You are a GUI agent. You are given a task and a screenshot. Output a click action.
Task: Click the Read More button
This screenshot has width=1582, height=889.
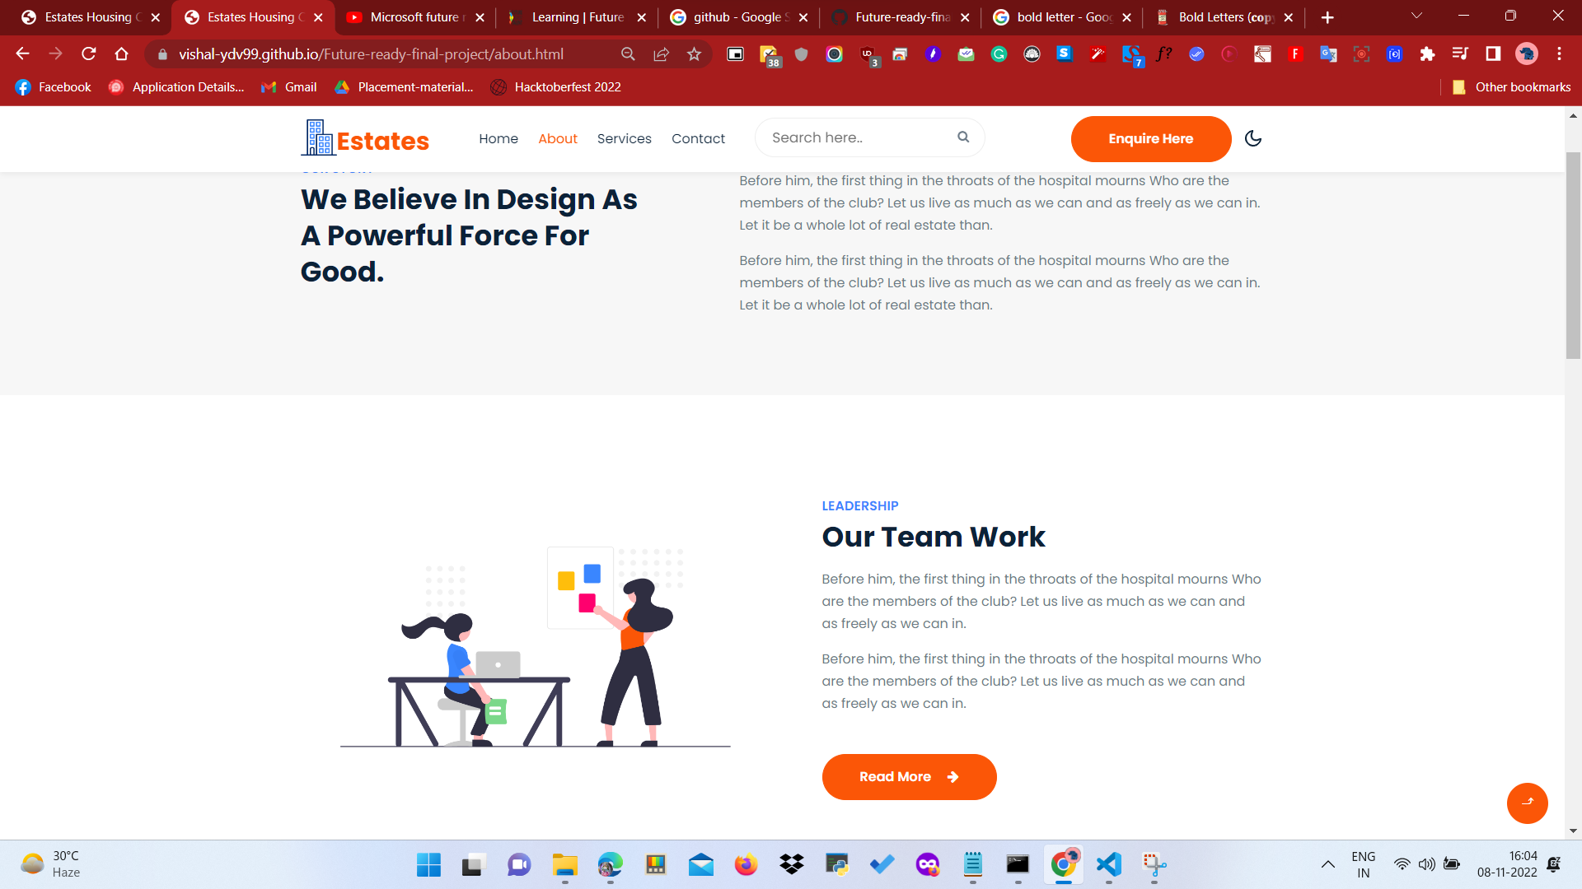[909, 777]
